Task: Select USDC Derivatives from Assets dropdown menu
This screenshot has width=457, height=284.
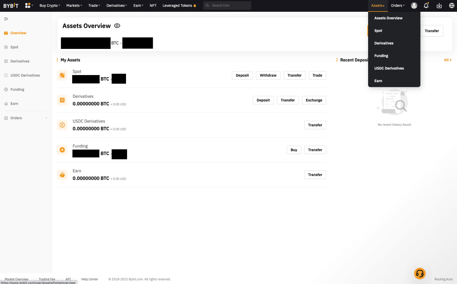Action: 389,68
